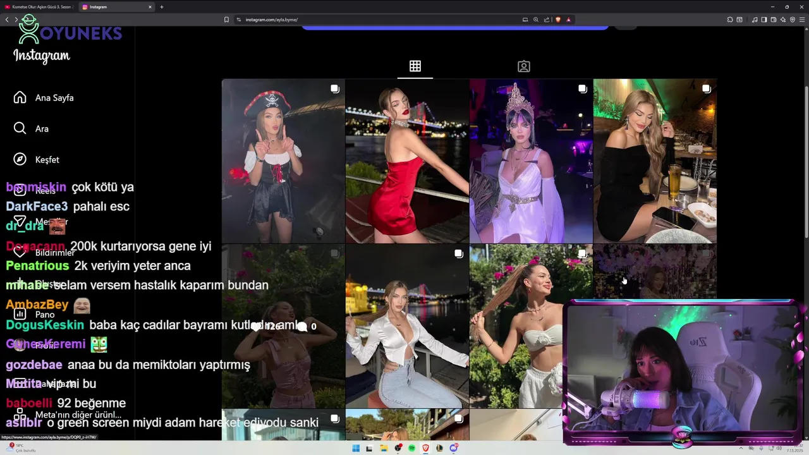Click chat username gozdebae
This screenshot has width=809, height=455.
[x=34, y=365]
